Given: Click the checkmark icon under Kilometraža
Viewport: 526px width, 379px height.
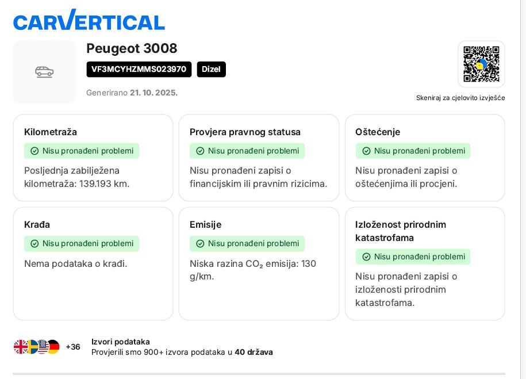Looking at the screenshot, I should (x=34, y=151).
